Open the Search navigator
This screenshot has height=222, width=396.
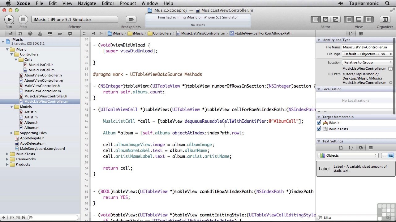click(x=30, y=33)
